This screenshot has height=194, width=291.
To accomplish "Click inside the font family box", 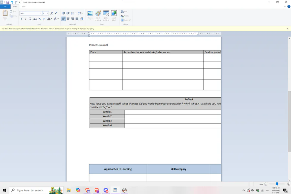I will [x=29, y=13].
